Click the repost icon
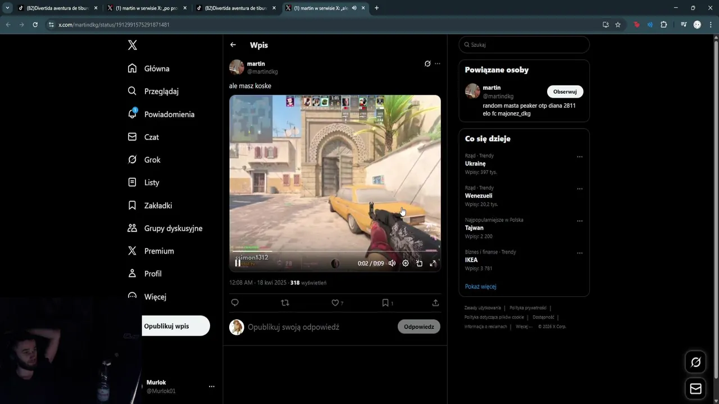719x404 pixels. click(x=285, y=302)
